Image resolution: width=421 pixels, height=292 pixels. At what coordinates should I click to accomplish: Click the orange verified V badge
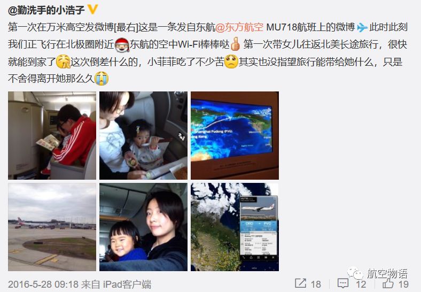[92, 10]
